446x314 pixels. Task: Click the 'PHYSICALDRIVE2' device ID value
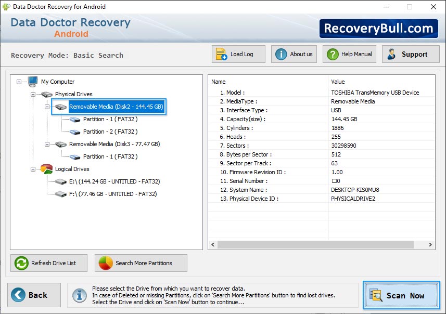(x=353, y=199)
